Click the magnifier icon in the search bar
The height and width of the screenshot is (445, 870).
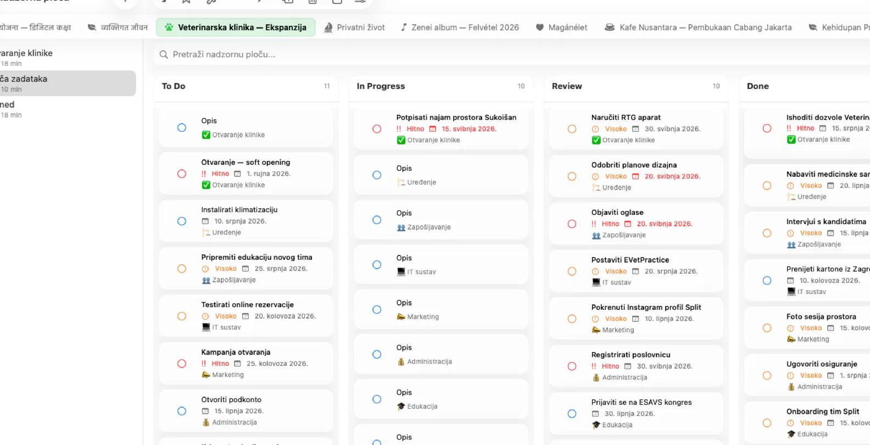coord(164,54)
